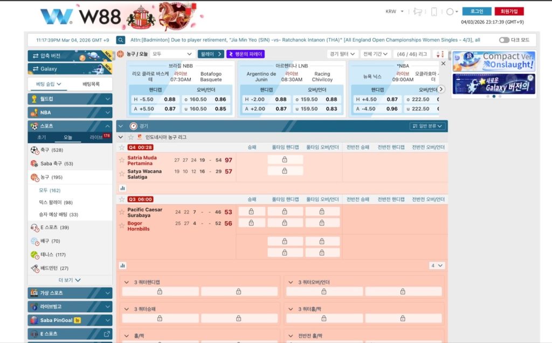Favorite the 인도네시아 농구 리그 league star
The width and height of the screenshot is (552, 343).
coord(130,137)
